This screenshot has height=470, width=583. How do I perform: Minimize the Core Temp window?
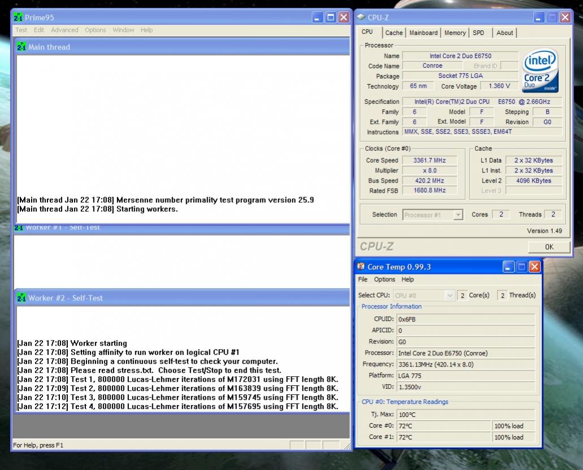(508, 267)
